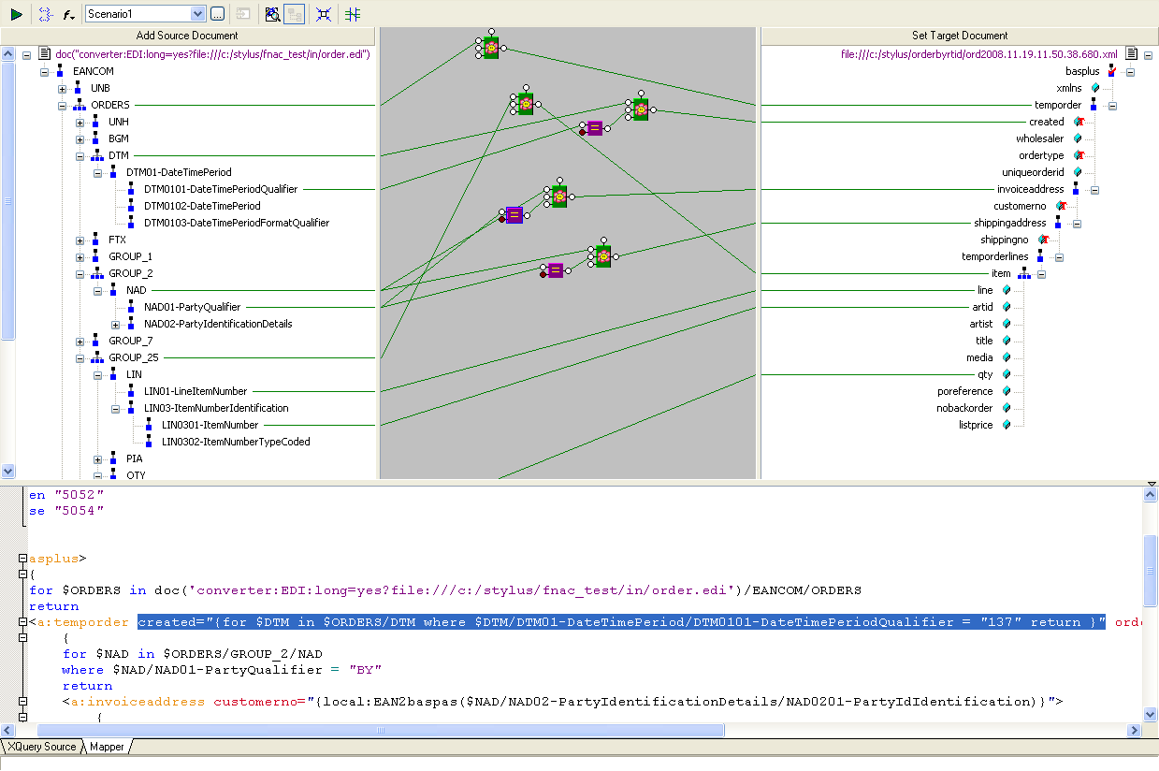This screenshot has width=1159, height=771.
Task: Collapse the invoiceaddress node in target tree
Action: pyautogui.click(x=1094, y=190)
